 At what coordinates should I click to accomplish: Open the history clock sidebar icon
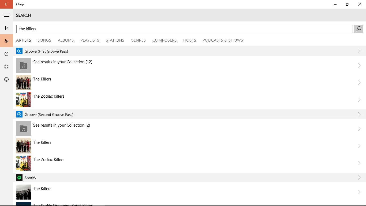6,54
